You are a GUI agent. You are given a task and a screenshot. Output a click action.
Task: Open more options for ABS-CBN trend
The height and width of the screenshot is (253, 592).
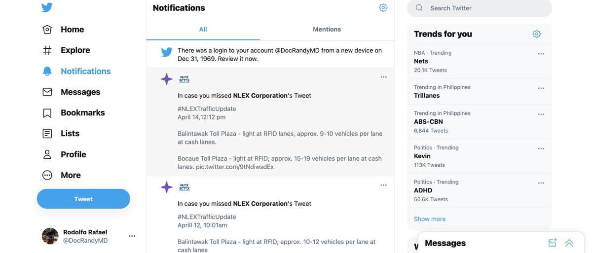[541, 114]
